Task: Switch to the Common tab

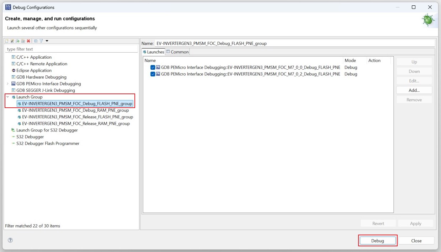Action: (177, 52)
